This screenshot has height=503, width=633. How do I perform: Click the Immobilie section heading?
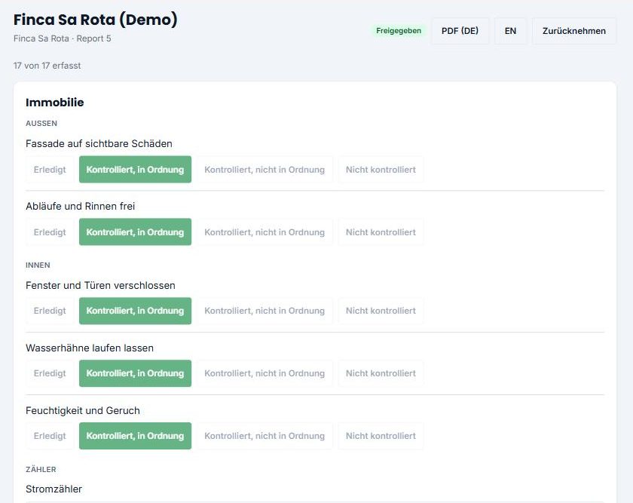54,103
